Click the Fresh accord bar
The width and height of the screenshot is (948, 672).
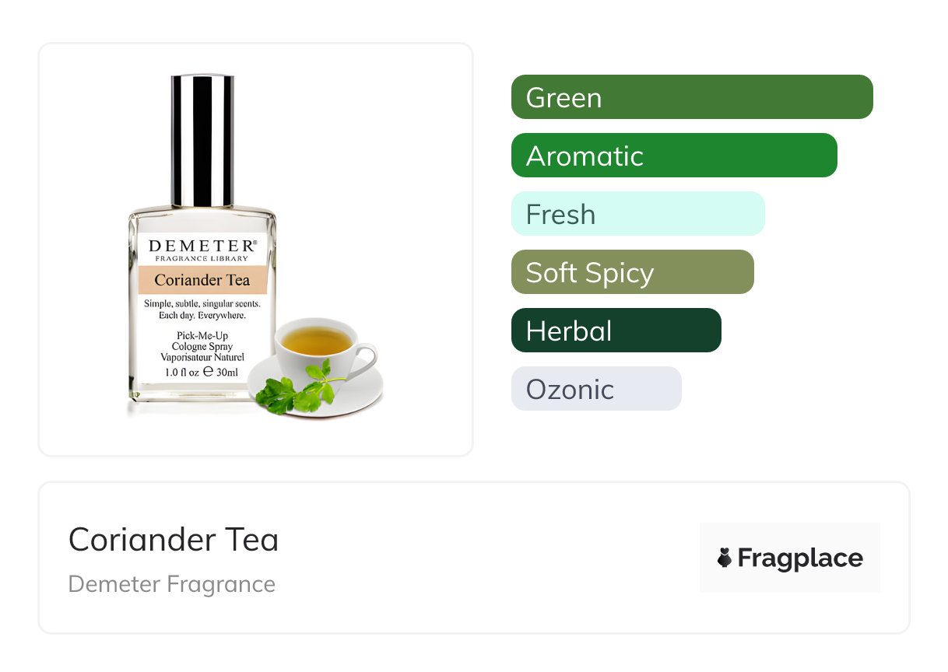click(x=638, y=214)
